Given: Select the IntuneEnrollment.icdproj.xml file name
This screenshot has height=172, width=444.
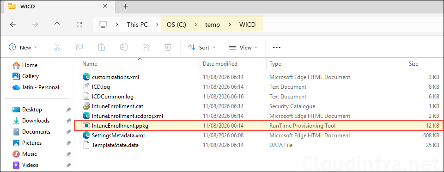Looking at the screenshot, I should coord(128,116).
